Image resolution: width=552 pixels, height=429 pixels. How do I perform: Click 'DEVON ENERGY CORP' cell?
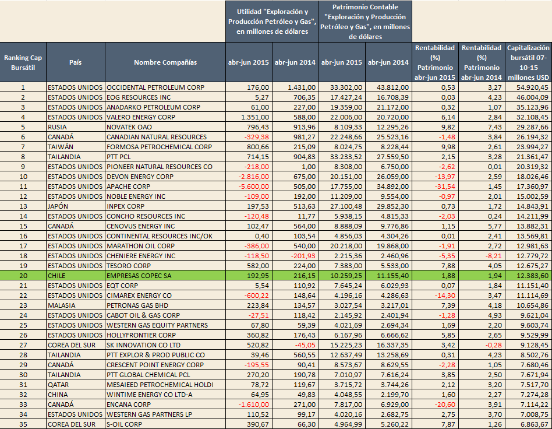[x=165, y=177]
